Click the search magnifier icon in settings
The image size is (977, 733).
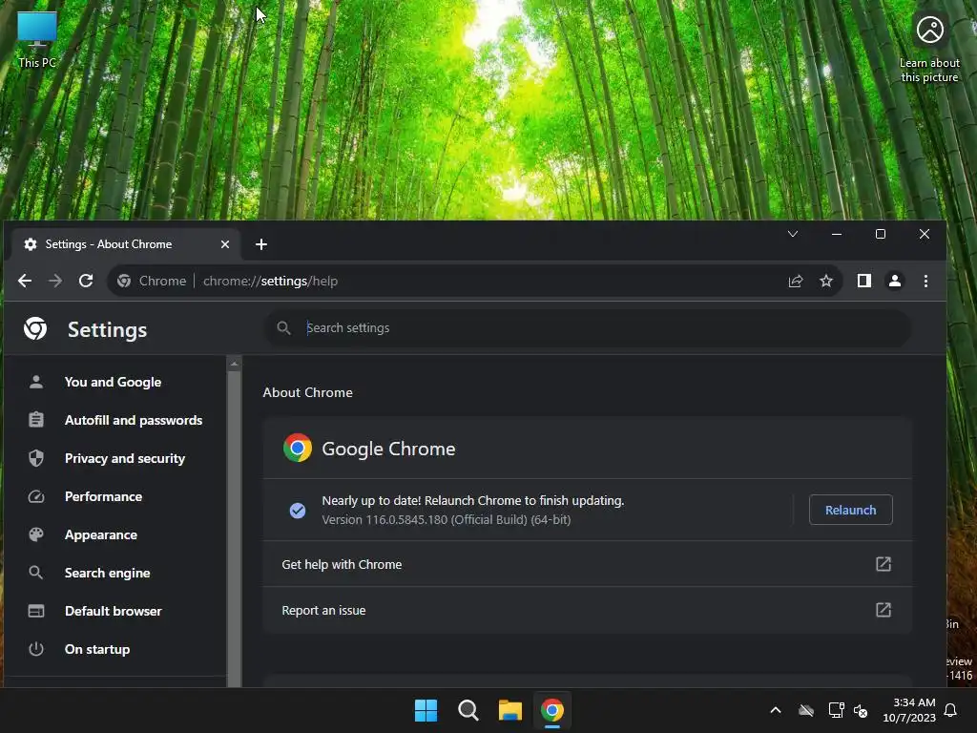click(x=283, y=328)
